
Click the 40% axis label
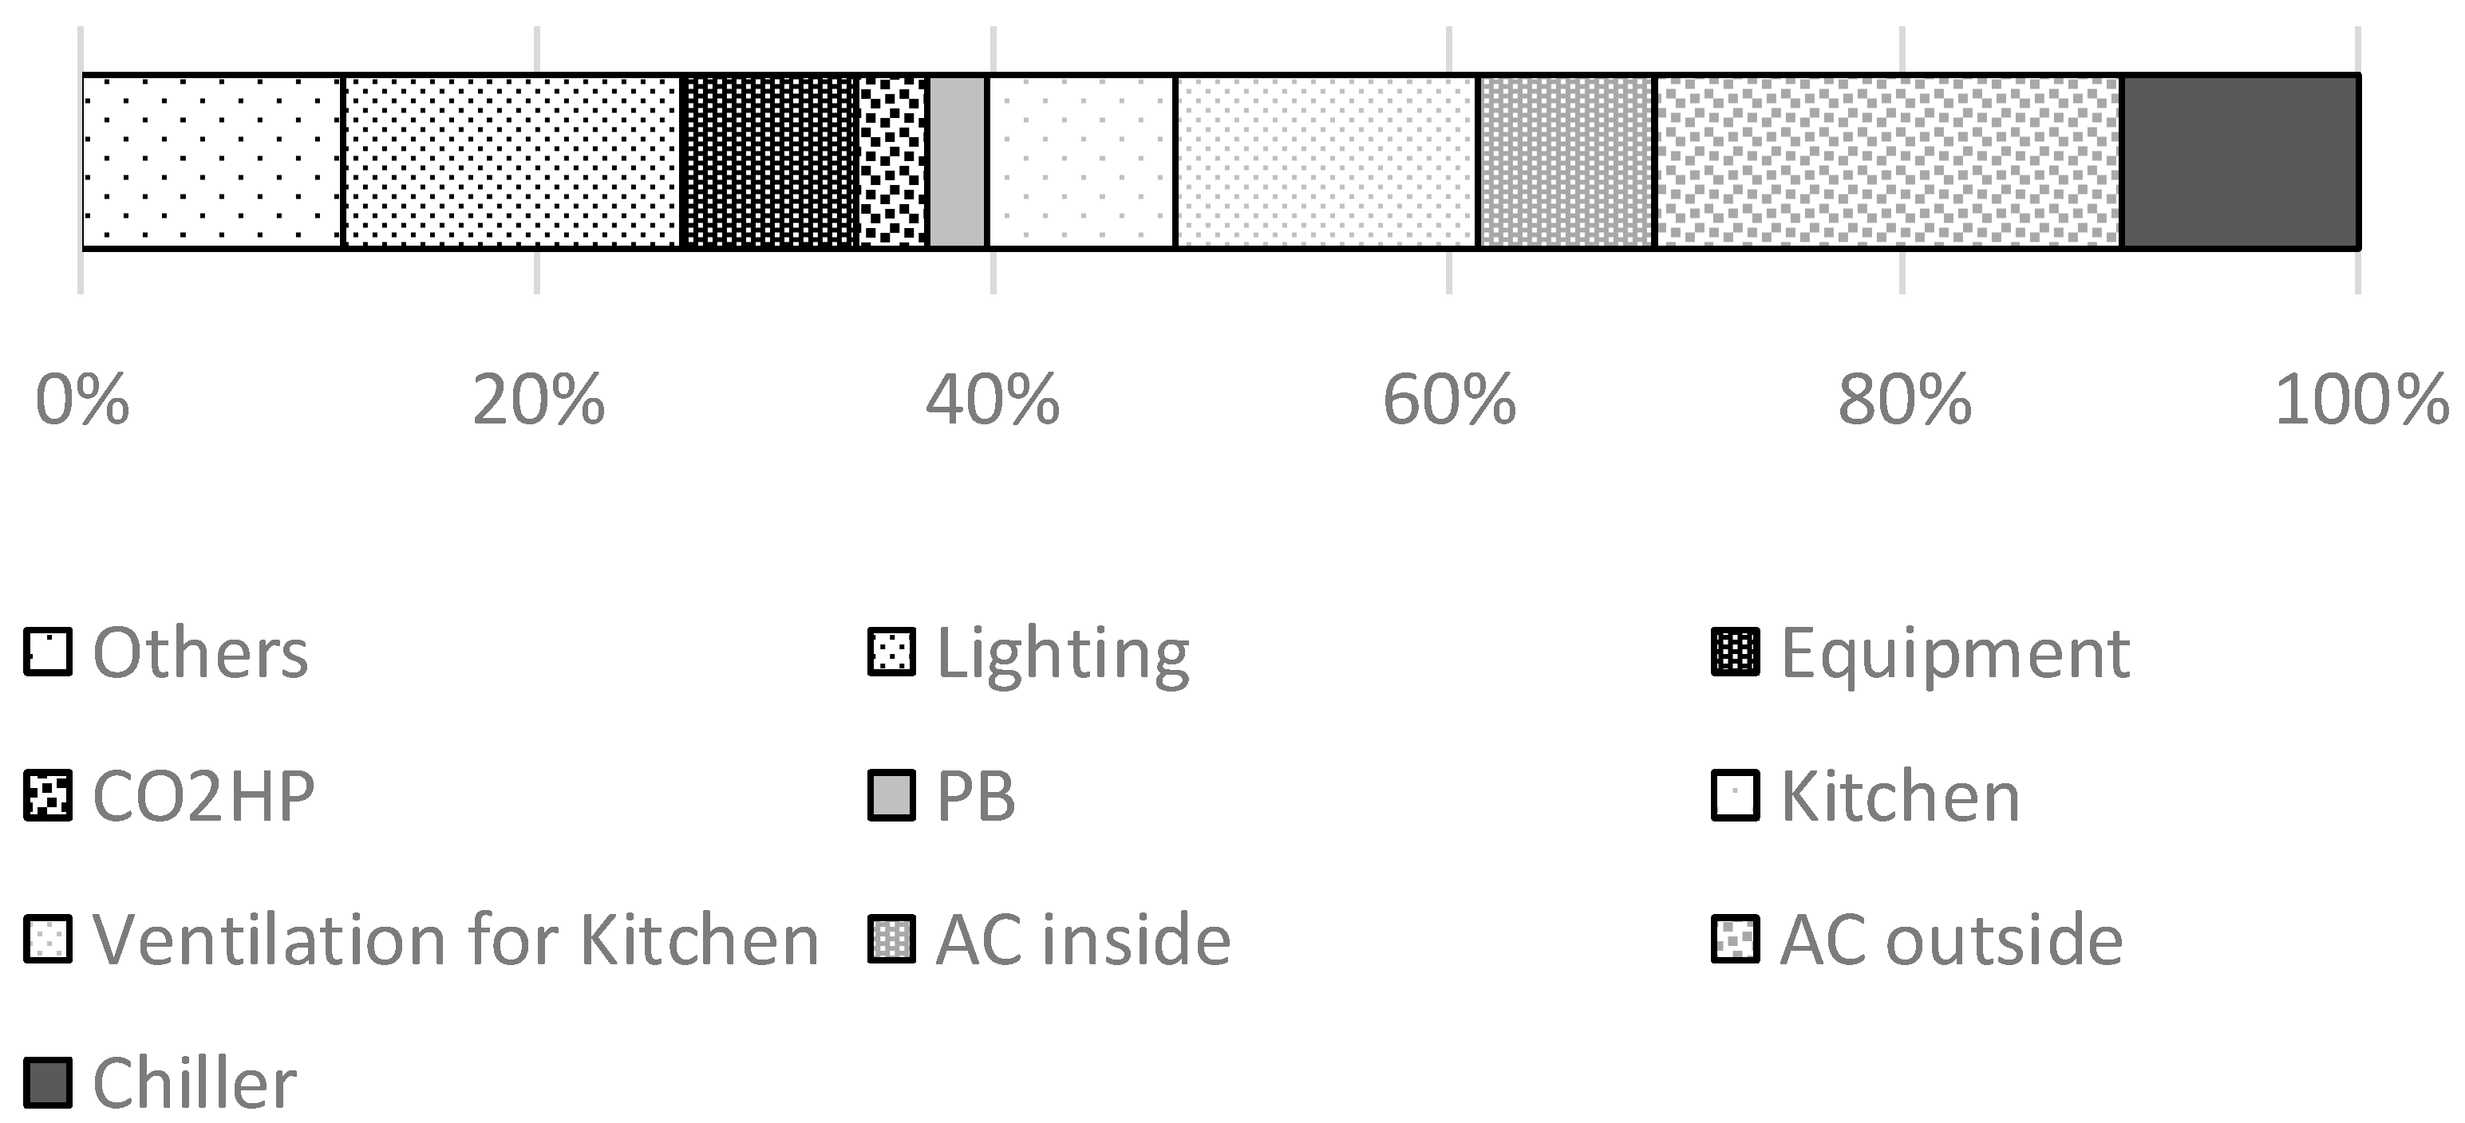pos(993,400)
